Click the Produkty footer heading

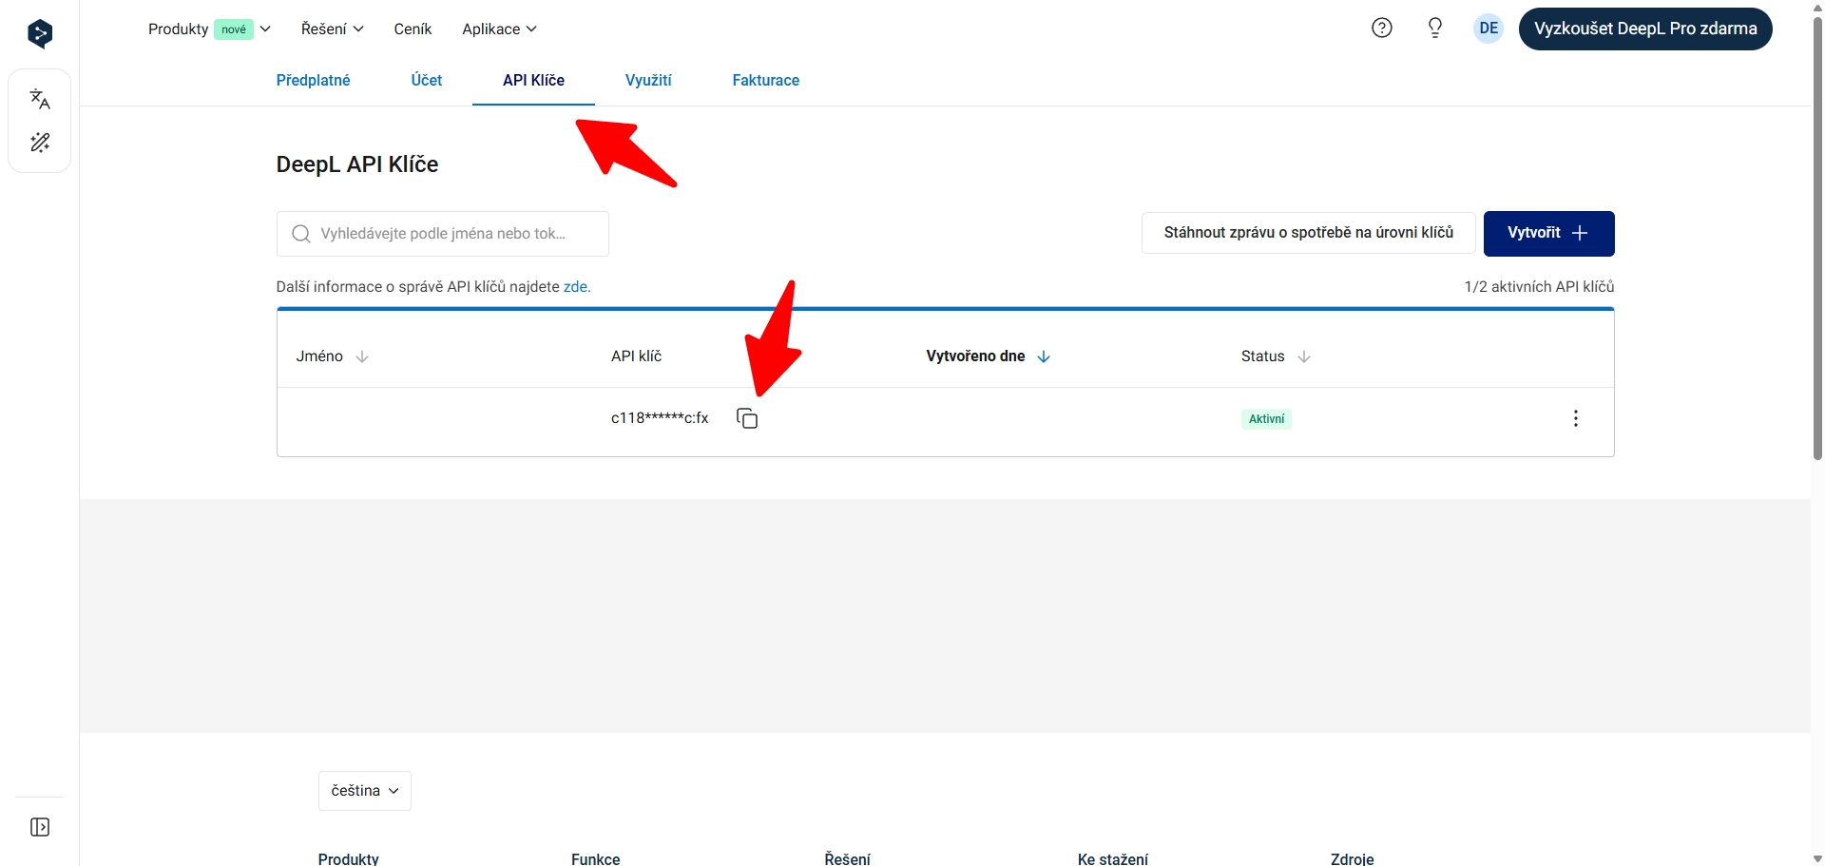pos(348,858)
